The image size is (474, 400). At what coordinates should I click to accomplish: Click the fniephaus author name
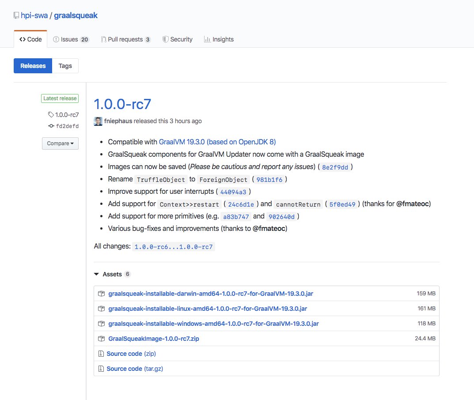click(x=118, y=121)
